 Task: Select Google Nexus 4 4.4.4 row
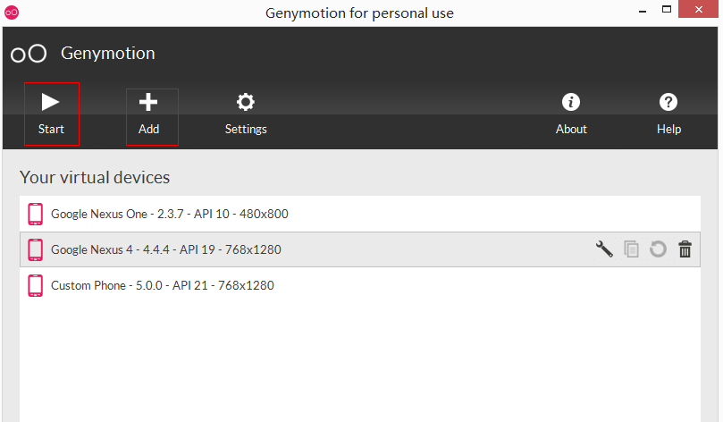click(x=166, y=249)
